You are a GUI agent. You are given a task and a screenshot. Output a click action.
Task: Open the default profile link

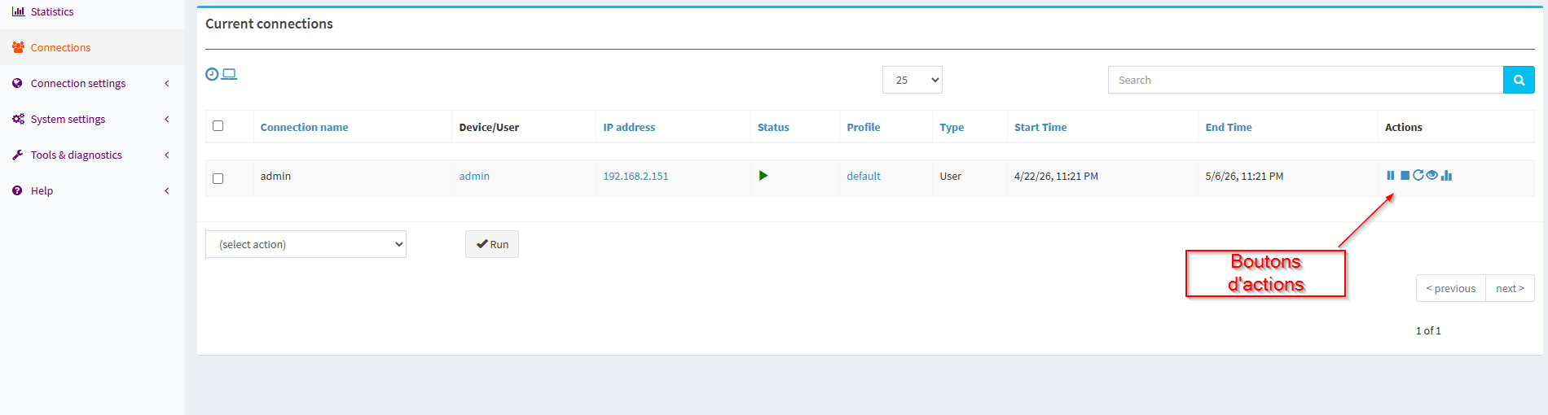click(x=864, y=176)
